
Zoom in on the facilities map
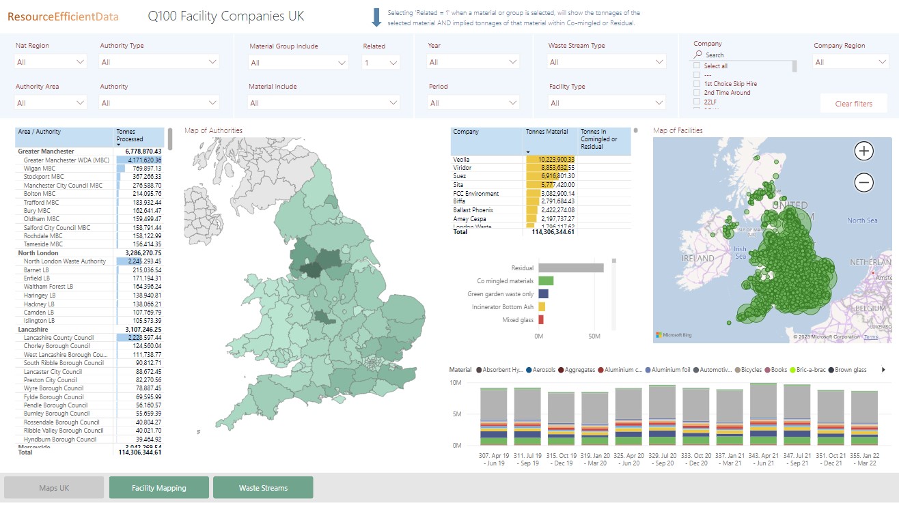[864, 151]
